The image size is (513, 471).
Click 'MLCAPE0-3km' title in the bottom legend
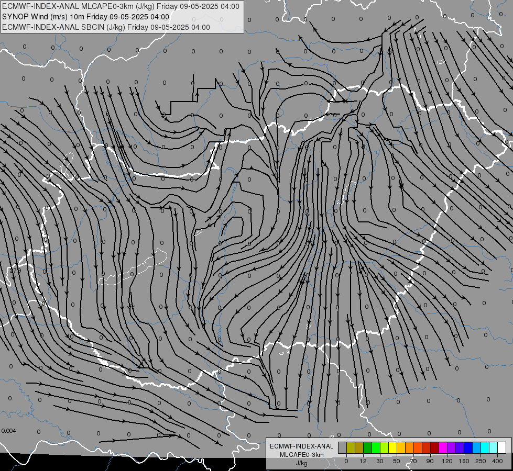302,455
